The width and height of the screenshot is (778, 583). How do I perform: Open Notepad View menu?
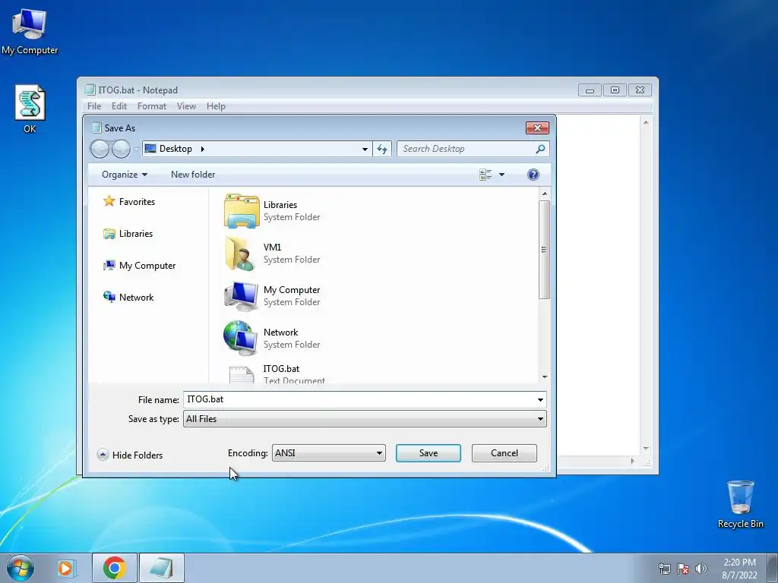coord(187,106)
